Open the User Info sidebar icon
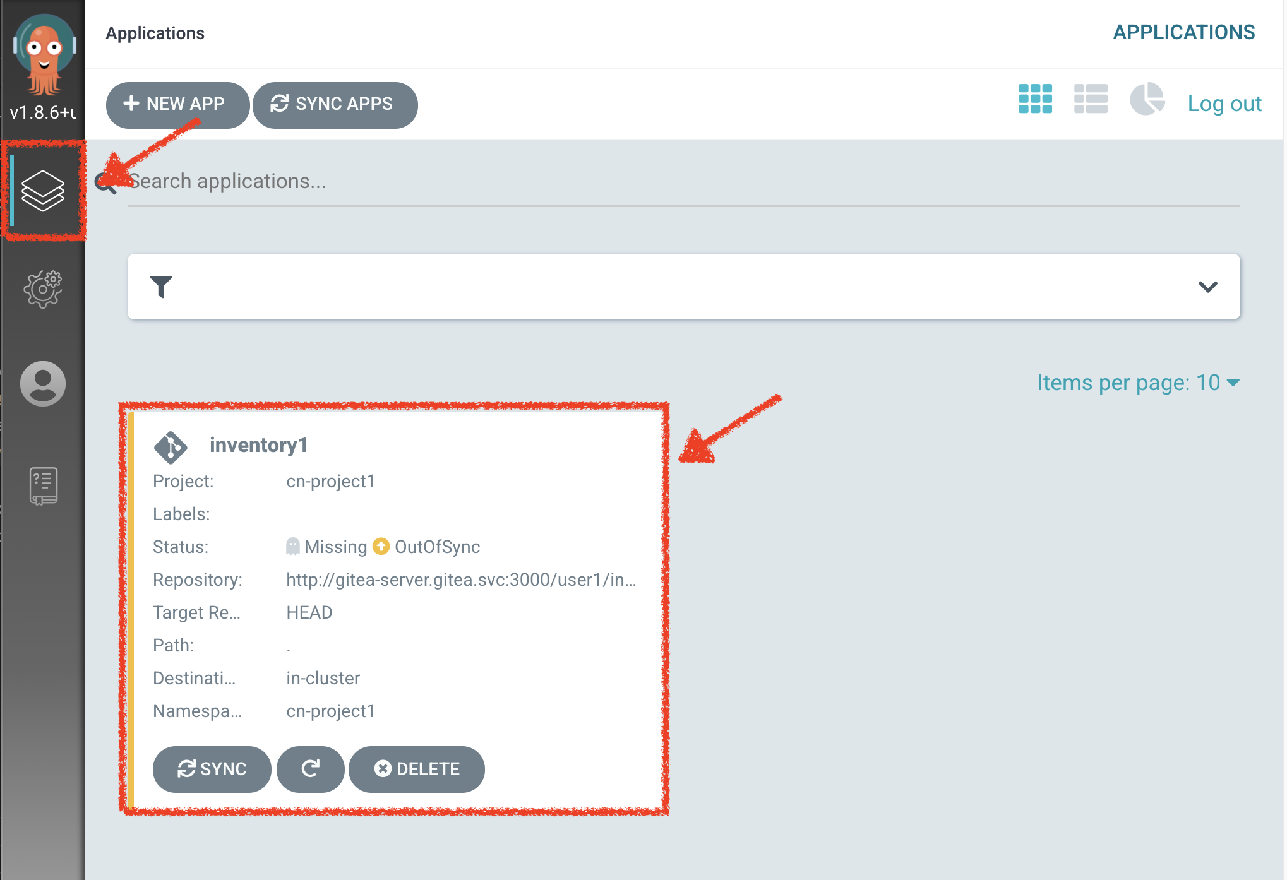The width and height of the screenshot is (1287, 880). click(x=42, y=383)
